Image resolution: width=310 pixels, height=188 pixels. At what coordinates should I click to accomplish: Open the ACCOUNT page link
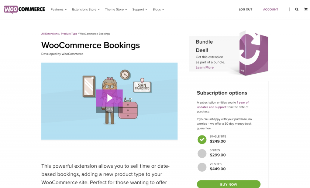[271, 10]
